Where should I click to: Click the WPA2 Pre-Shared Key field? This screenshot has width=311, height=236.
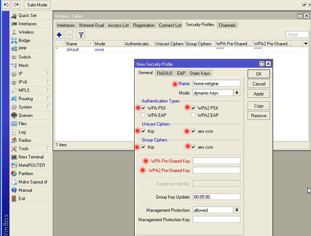pos(216,170)
